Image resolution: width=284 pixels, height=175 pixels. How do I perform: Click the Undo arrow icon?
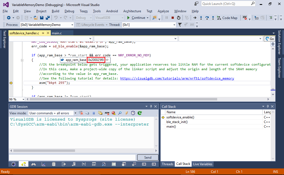pyautogui.click(x=56, y=18)
